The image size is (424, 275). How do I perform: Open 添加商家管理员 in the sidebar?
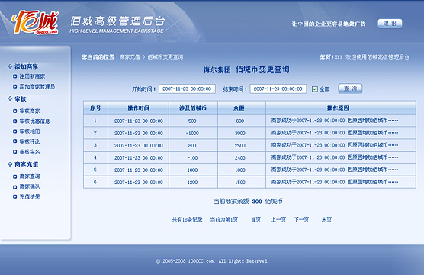point(37,86)
